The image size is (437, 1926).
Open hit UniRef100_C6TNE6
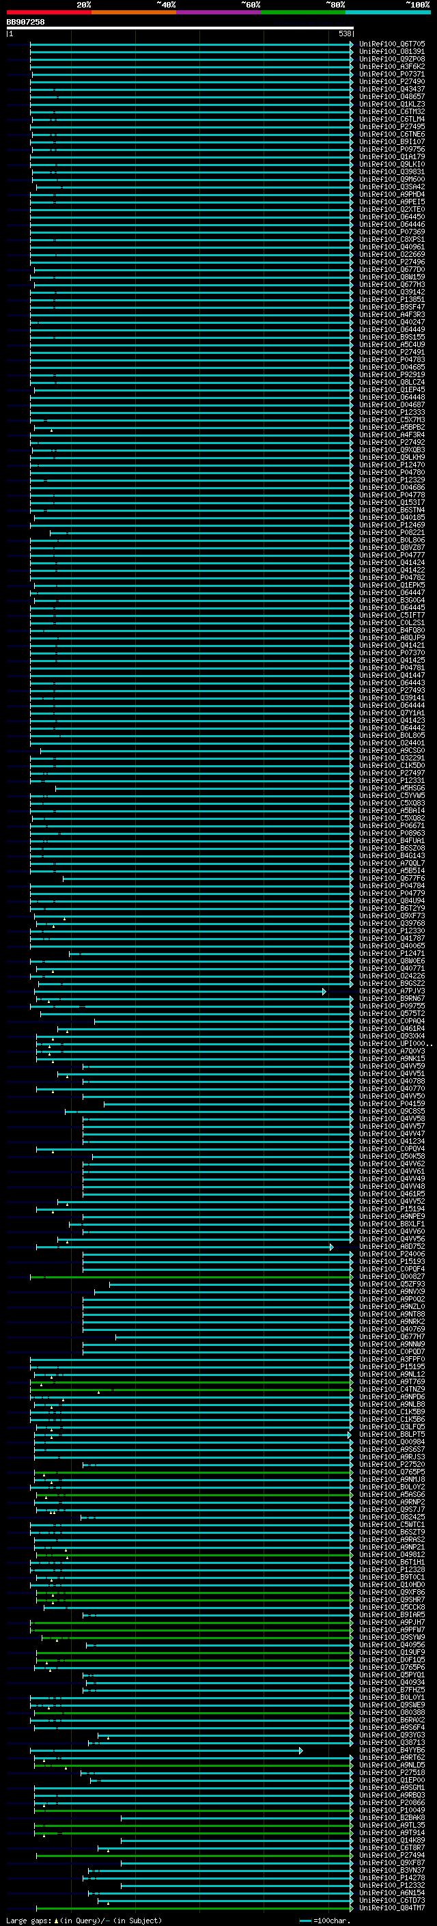pos(391,135)
